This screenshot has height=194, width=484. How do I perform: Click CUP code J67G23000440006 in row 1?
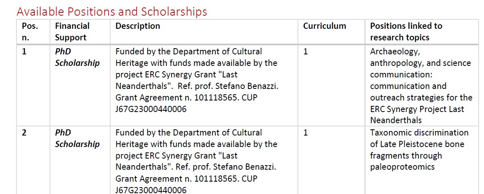pos(151,110)
